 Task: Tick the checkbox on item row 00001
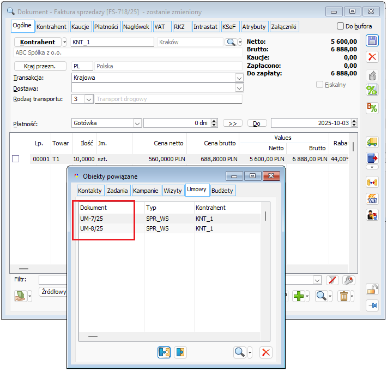point(16,158)
